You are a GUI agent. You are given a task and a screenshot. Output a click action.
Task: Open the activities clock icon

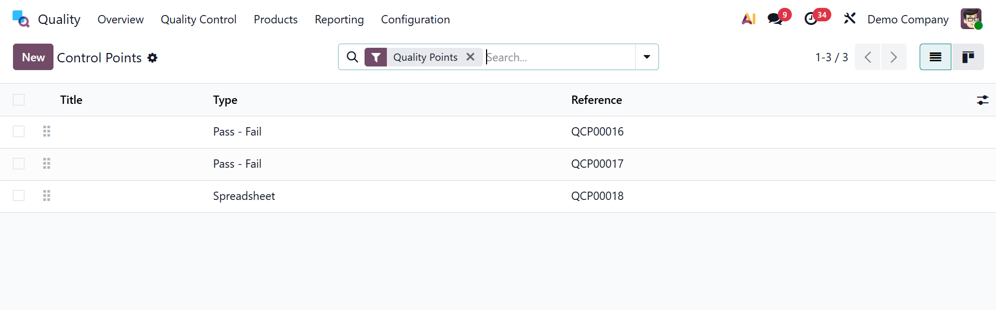pos(811,19)
